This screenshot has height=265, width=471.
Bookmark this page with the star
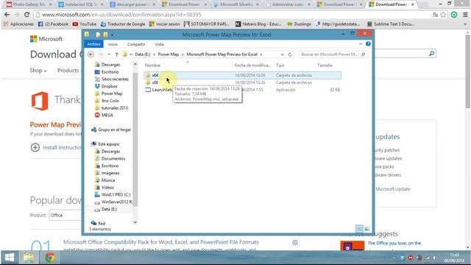click(x=443, y=15)
